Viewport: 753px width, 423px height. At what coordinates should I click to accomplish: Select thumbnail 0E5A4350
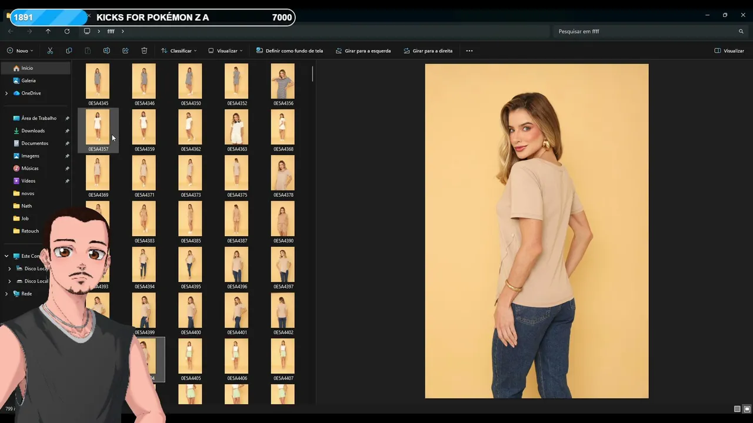[x=190, y=81]
